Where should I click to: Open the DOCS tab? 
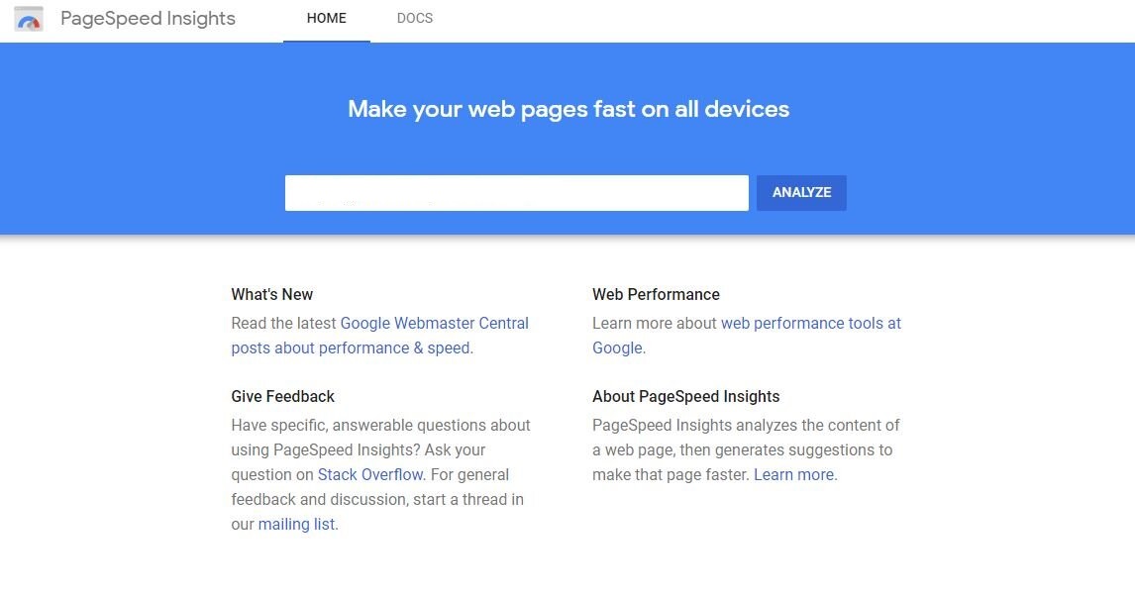coord(414,18)
